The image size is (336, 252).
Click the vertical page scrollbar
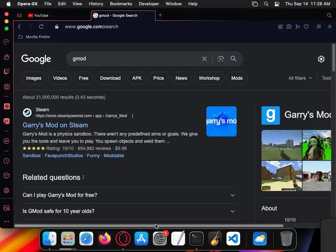tap(334, 57)
